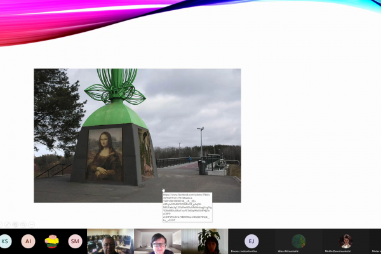Click the facebook.com URL tooltip text
The width and height of the screenshot is (381, 254).
187,208
